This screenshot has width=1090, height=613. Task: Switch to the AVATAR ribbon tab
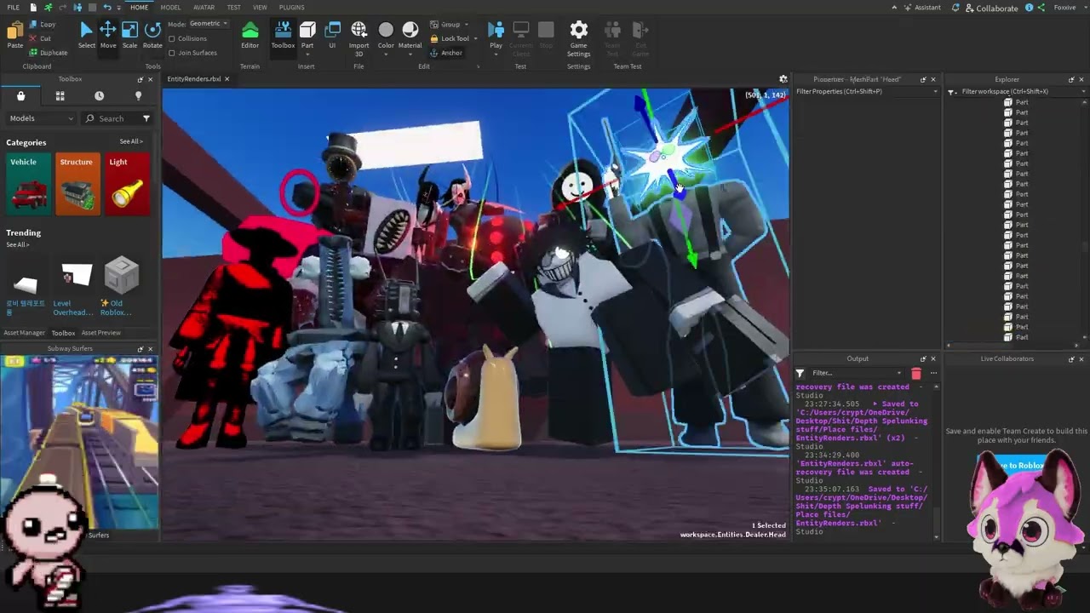(x=204, y=8)
